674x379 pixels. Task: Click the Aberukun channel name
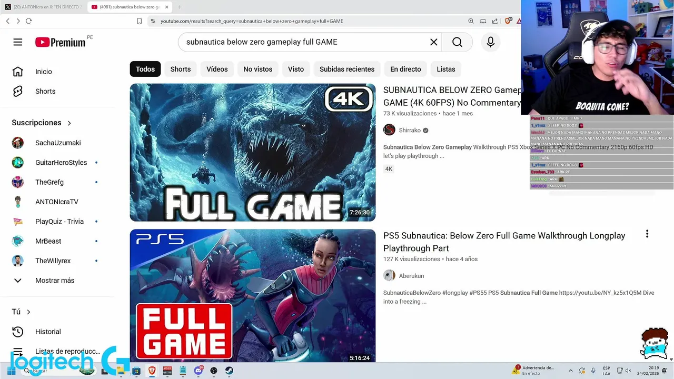(x=411, y=276)
